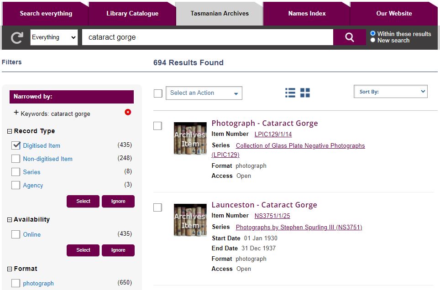This screenshot has width=440, height=290.
Task: Open item number link LPIC129/1/14
Action: tap(273, 134)
